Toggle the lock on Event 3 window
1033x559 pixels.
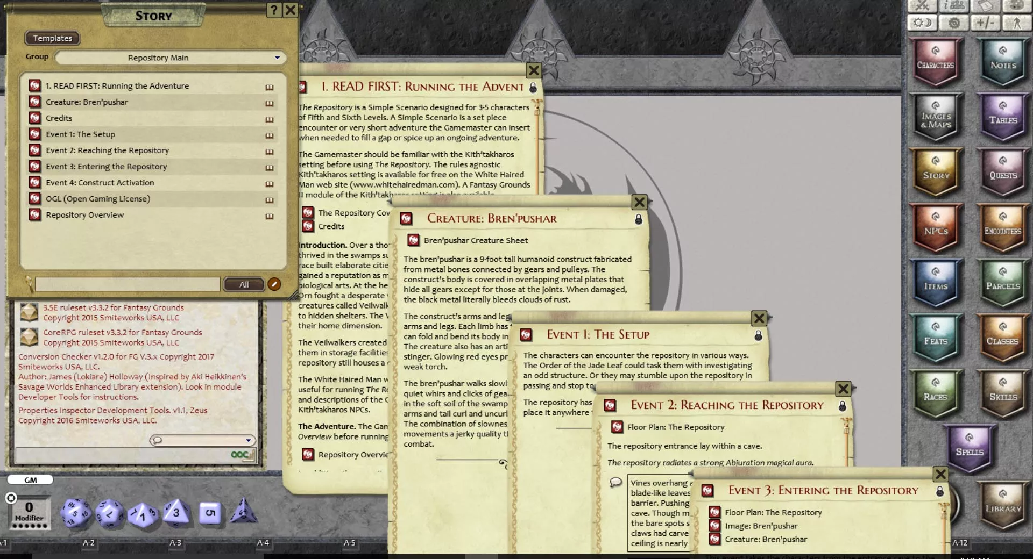click(x=940, y=491)
